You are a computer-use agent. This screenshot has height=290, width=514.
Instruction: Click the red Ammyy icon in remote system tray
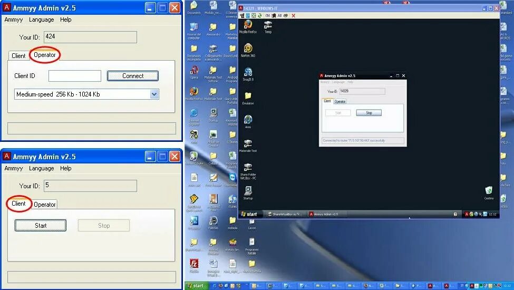coord(467,214)
